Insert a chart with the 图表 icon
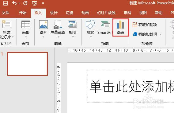 [x=120, y=27]
